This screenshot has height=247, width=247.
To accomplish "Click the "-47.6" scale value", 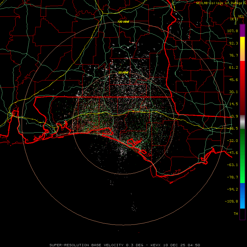I will [232, 153].
